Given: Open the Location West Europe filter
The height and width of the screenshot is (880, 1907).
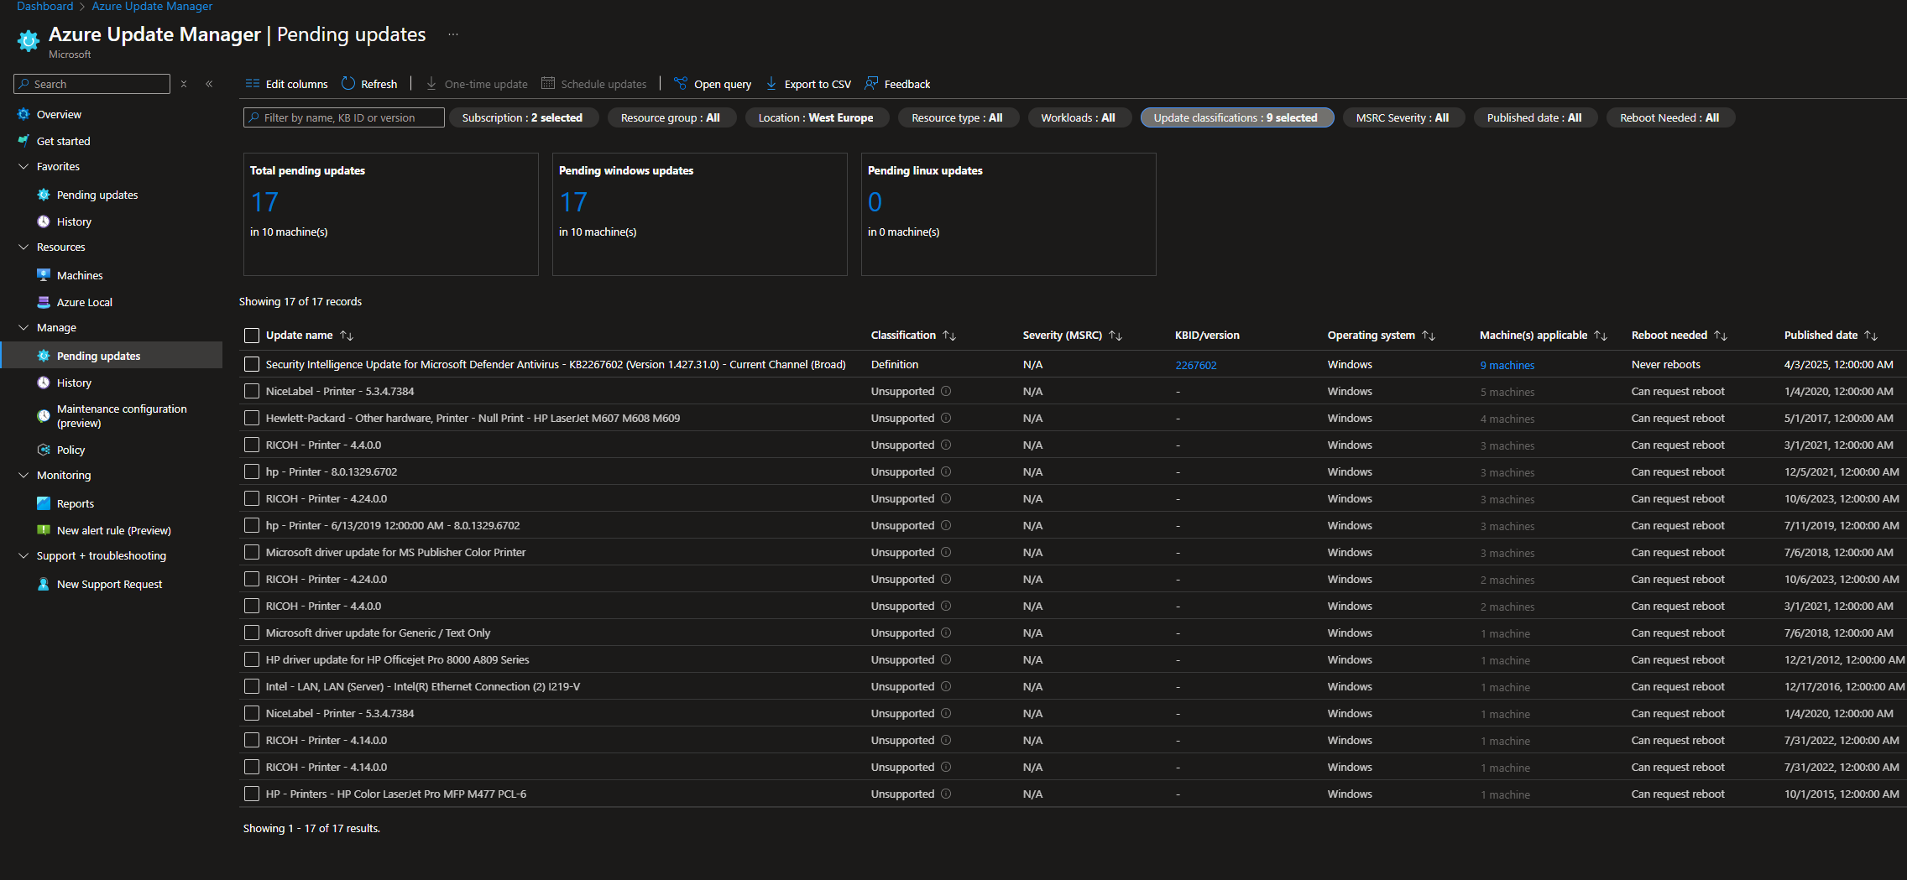Looking at the screenshot, I should point(816,117).
